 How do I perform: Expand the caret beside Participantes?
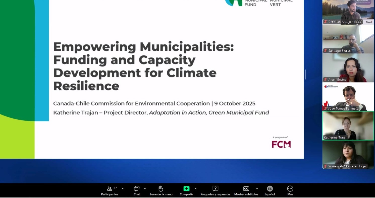[x=123, y=189]
